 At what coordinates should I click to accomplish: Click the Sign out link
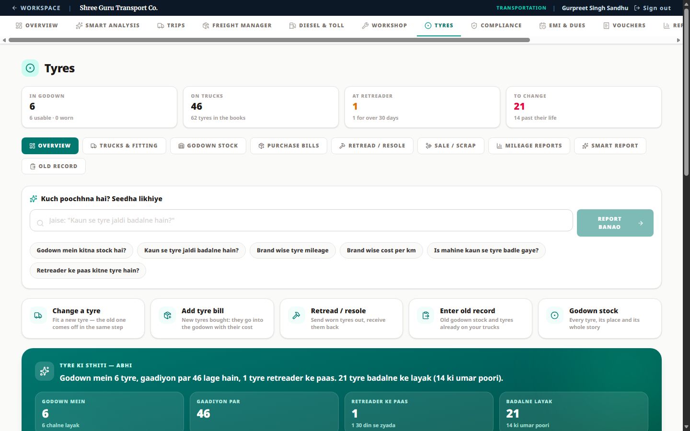pyautogui.click(x=652, y=8)
